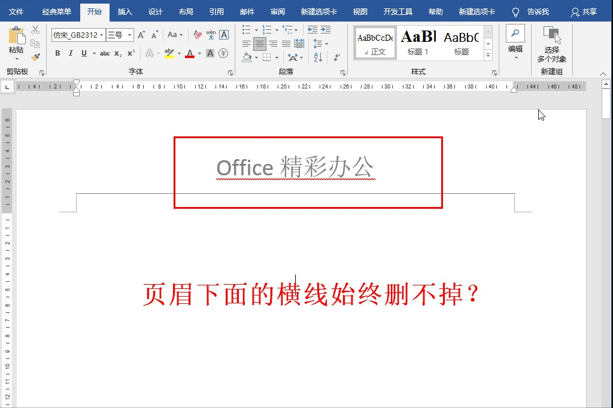Decrease font size with shrink-font icon

(x=155, y=35)
